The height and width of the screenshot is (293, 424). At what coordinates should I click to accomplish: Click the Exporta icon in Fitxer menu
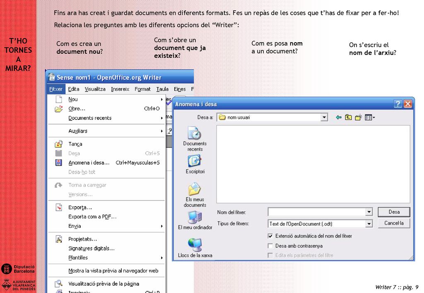tap(59, 207)
